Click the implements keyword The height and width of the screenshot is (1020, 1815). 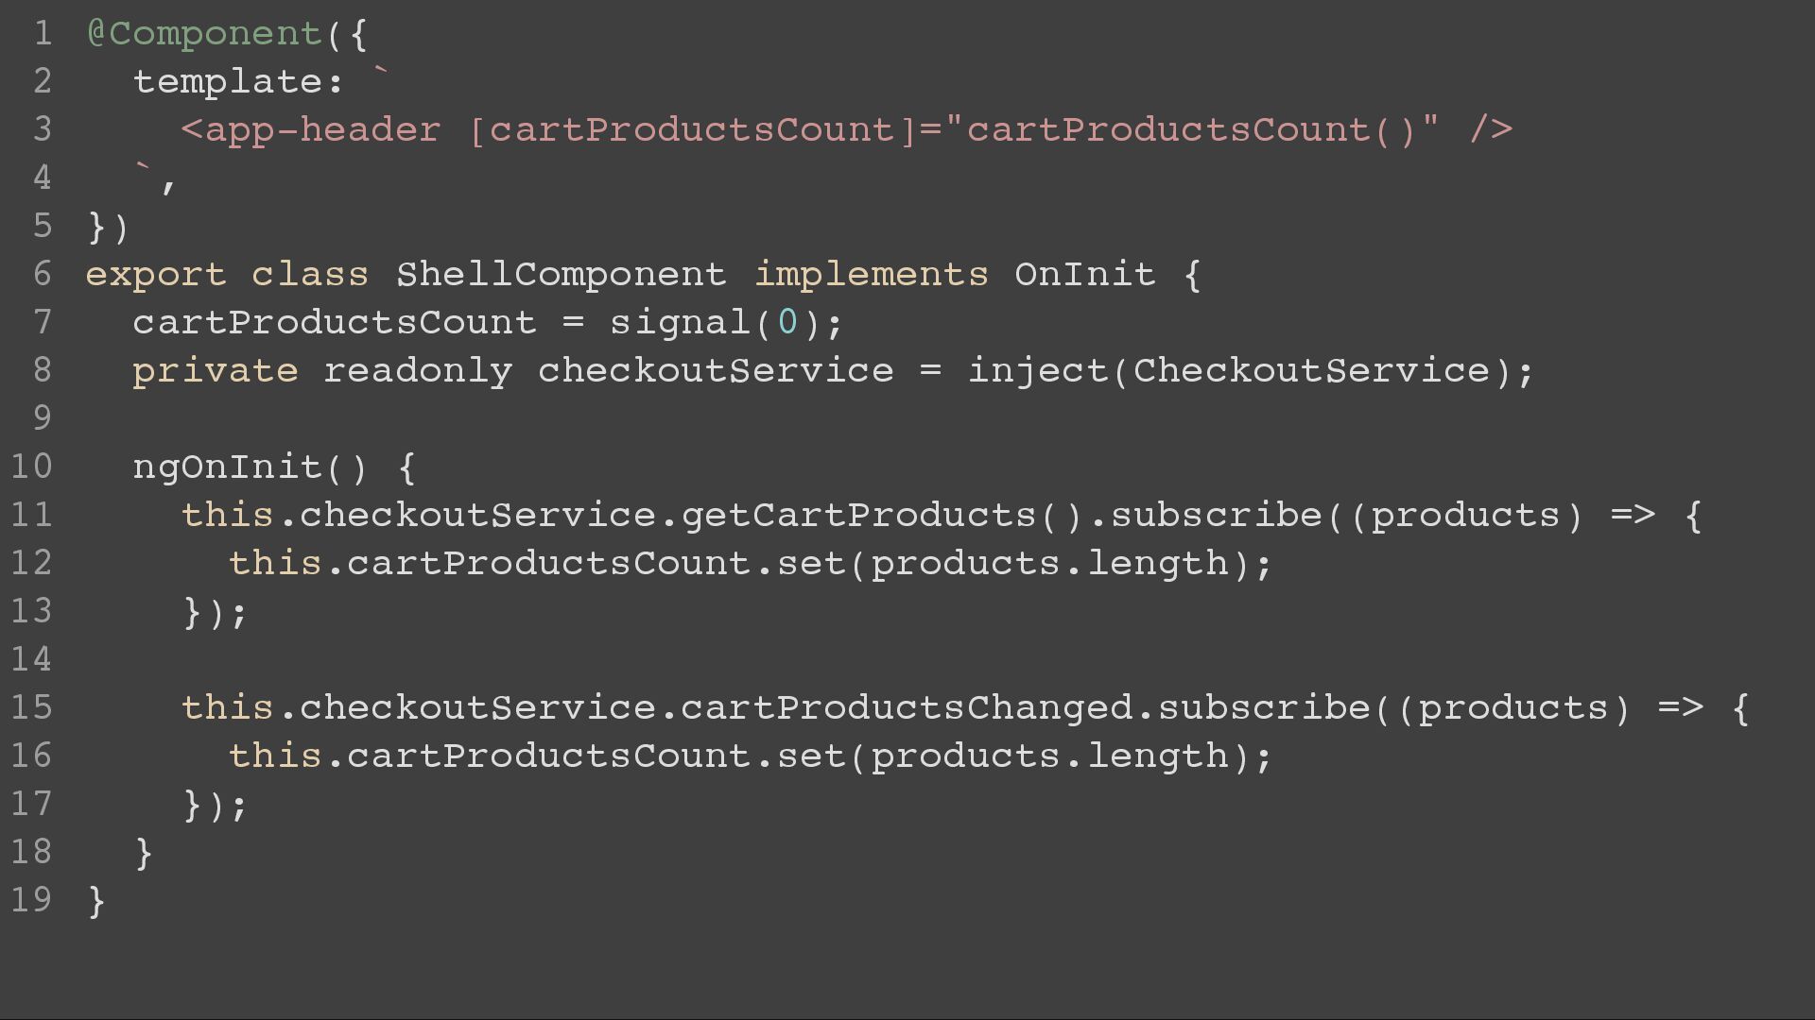click(x=872, y=275)
